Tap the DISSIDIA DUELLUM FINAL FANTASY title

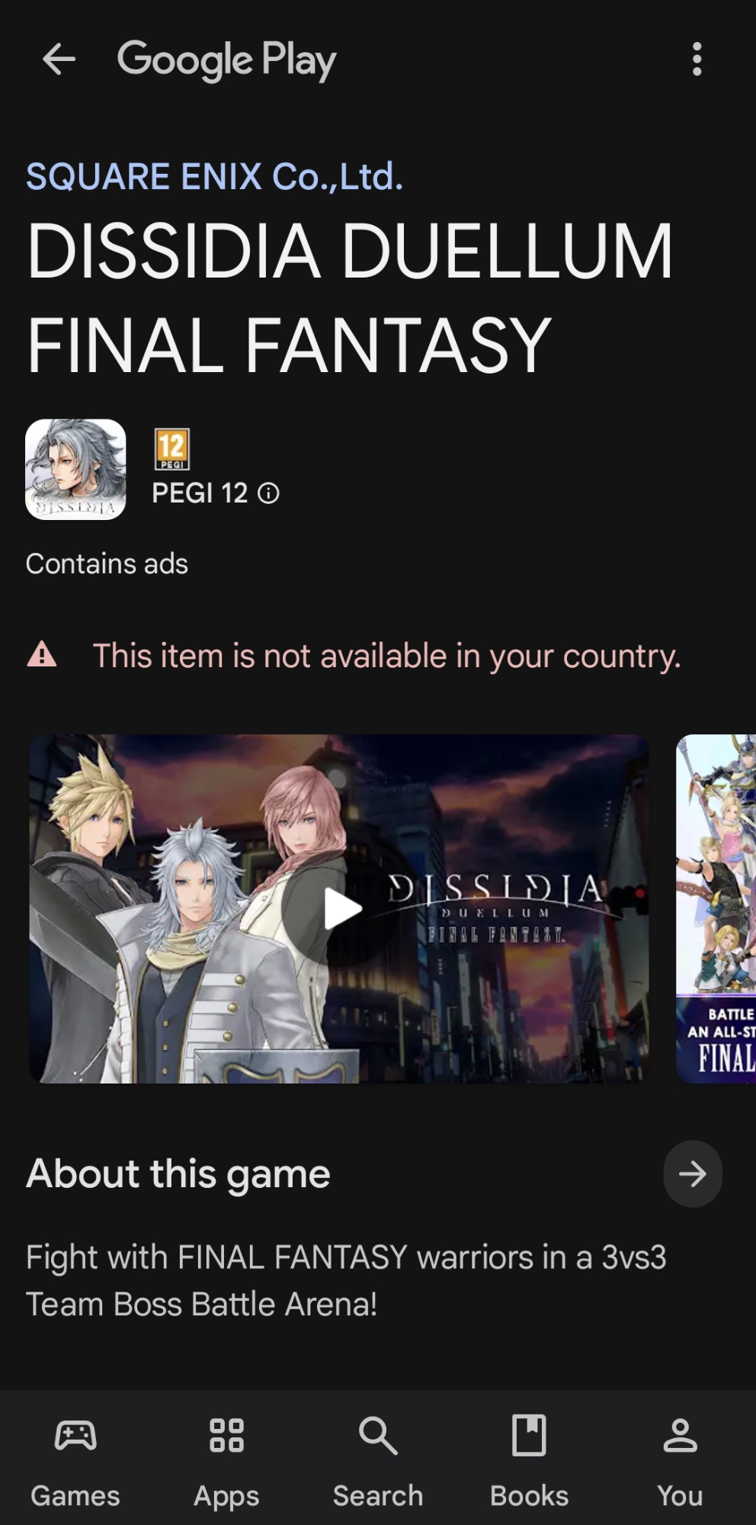(350, 298)
